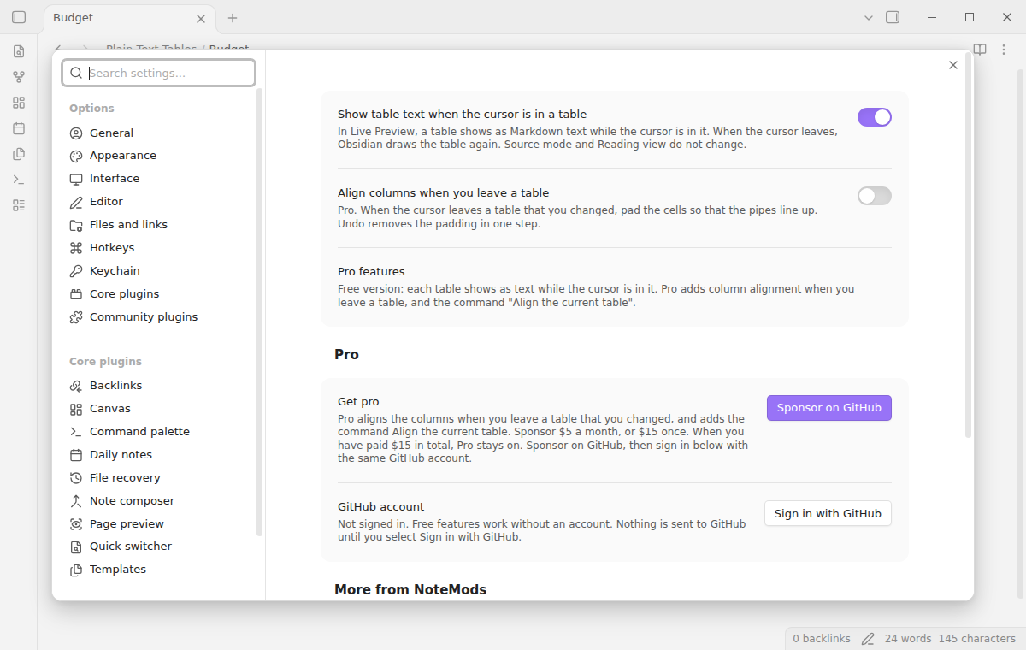Image resolution: width=1026 pixels, height=650 pixels.
Task: Click Sponsor on GitHub button
Action: [x=829, y=408]
